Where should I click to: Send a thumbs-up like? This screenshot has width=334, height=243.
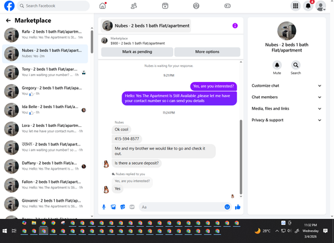pyautogui.click(x=238, y=207)
